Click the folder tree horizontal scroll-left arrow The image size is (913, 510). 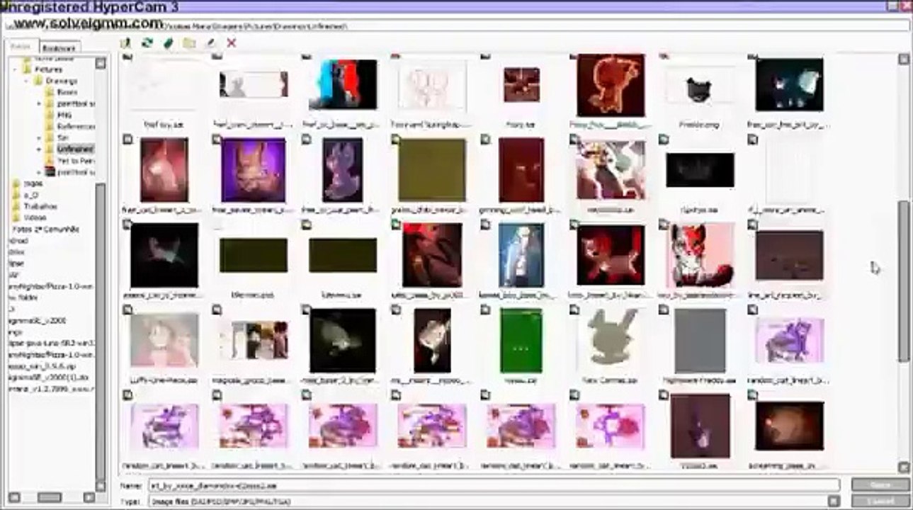pos(14,497)
